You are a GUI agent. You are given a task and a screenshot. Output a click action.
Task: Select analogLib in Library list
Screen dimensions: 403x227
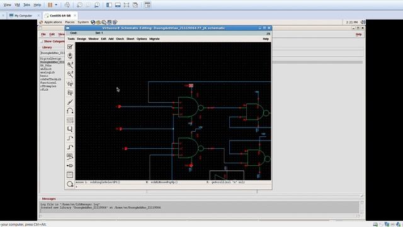pos(48,73)
